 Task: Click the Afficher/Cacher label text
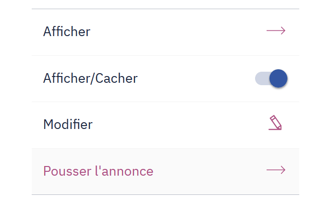pyautogui.click(x=90, y=78)
